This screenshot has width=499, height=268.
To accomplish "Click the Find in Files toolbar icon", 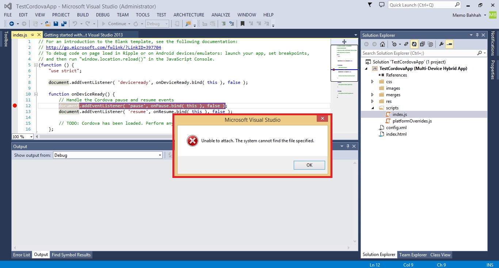I will [x=188, y=24].
